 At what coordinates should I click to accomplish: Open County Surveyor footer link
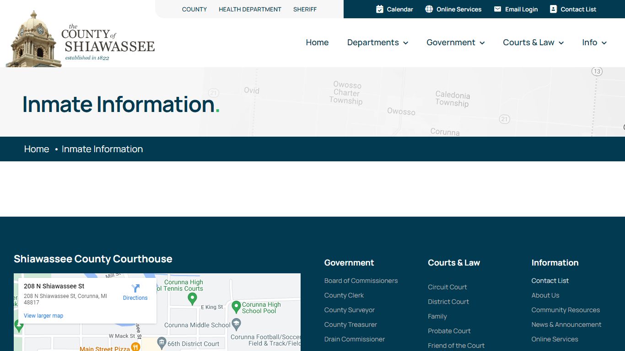[x=350, y=310]
